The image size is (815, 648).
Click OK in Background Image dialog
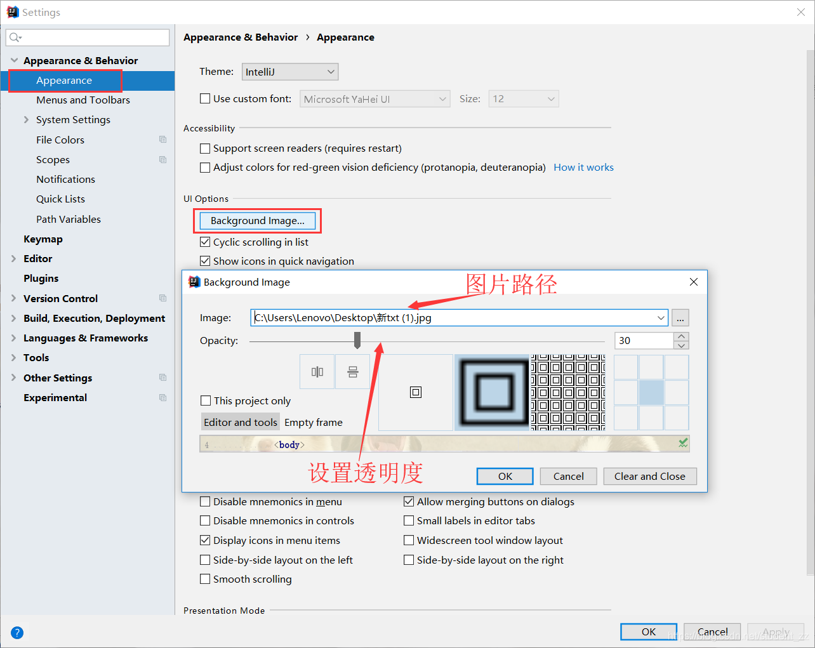click(x=505, y=476)
